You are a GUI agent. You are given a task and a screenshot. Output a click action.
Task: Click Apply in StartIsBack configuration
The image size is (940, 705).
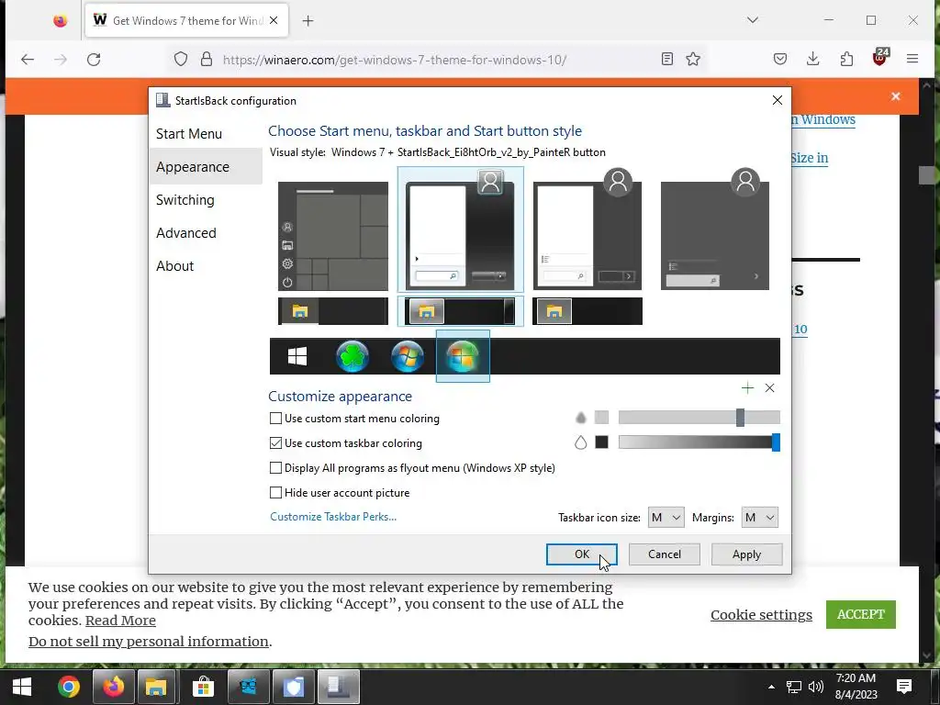[x=746, y=554]
